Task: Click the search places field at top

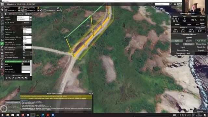Action: [x=162, y=4]
